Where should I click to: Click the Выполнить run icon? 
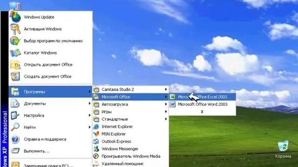(15, 151)
